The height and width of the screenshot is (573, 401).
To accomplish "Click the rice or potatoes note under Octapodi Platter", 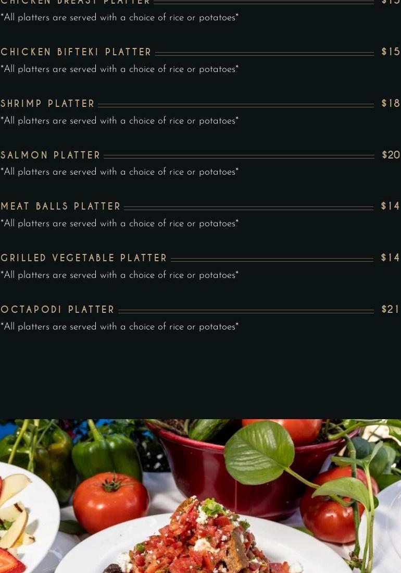I will point(119,327).
